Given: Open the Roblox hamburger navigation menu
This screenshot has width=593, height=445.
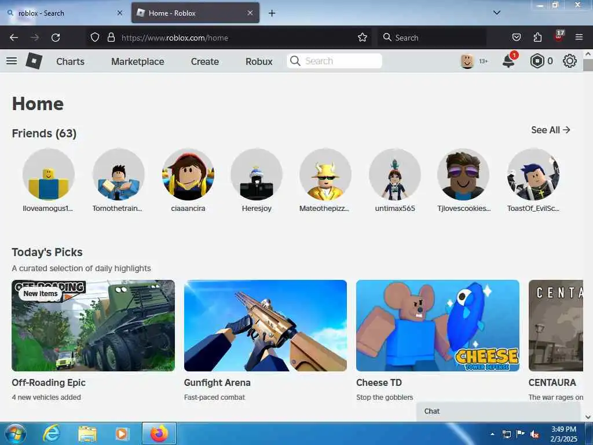Looking at the screenshot, I should pos(12,61).
